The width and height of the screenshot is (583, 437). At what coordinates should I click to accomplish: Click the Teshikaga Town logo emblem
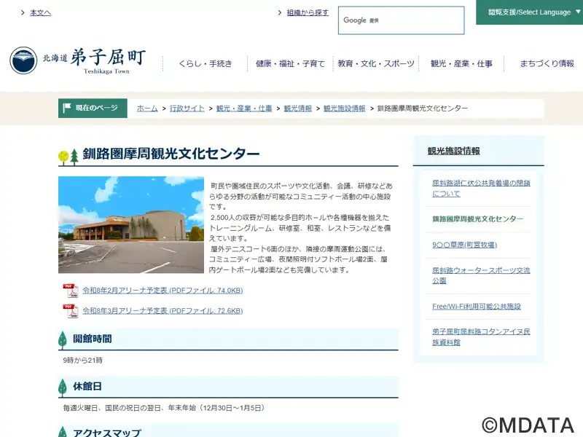(23, 60)
